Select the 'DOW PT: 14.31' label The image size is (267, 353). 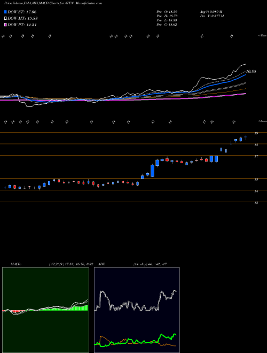click(x=22, y=25)
